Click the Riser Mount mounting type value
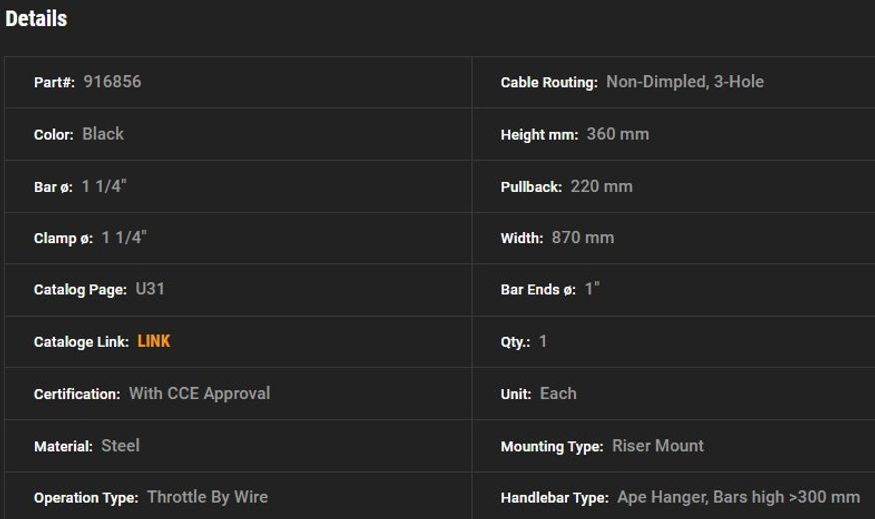Screen dimensions: 875x519 pyautogui.click(x=657, y=445)
